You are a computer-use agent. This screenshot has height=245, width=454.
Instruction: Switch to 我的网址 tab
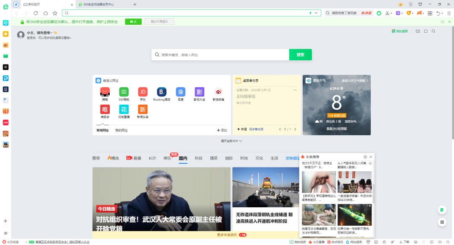pos(121,130)
